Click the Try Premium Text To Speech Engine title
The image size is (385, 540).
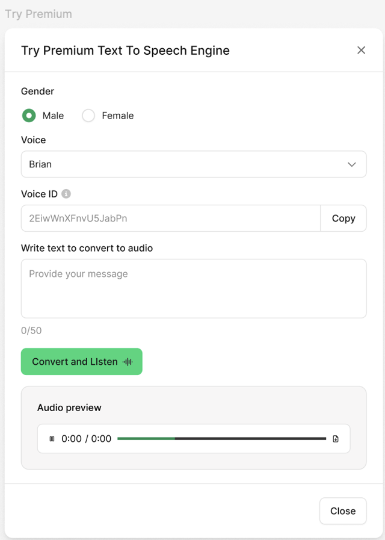click(x=125, y=51)
